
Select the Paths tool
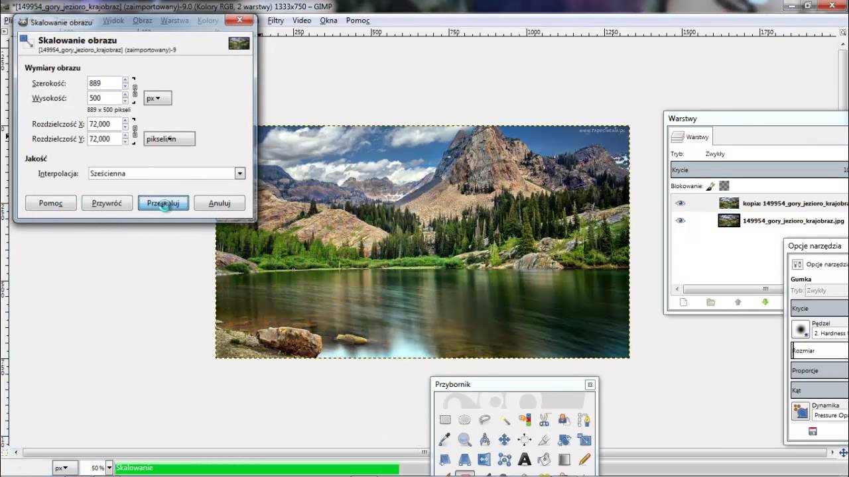pyautogui.click(x=584, y=419)
